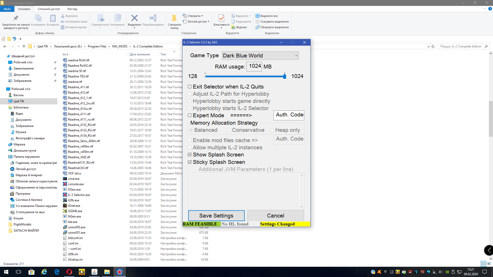This screenshot has width=493, height=277.
Task: Click the Rename icon in the ribbon
Action: coord(153,18)
